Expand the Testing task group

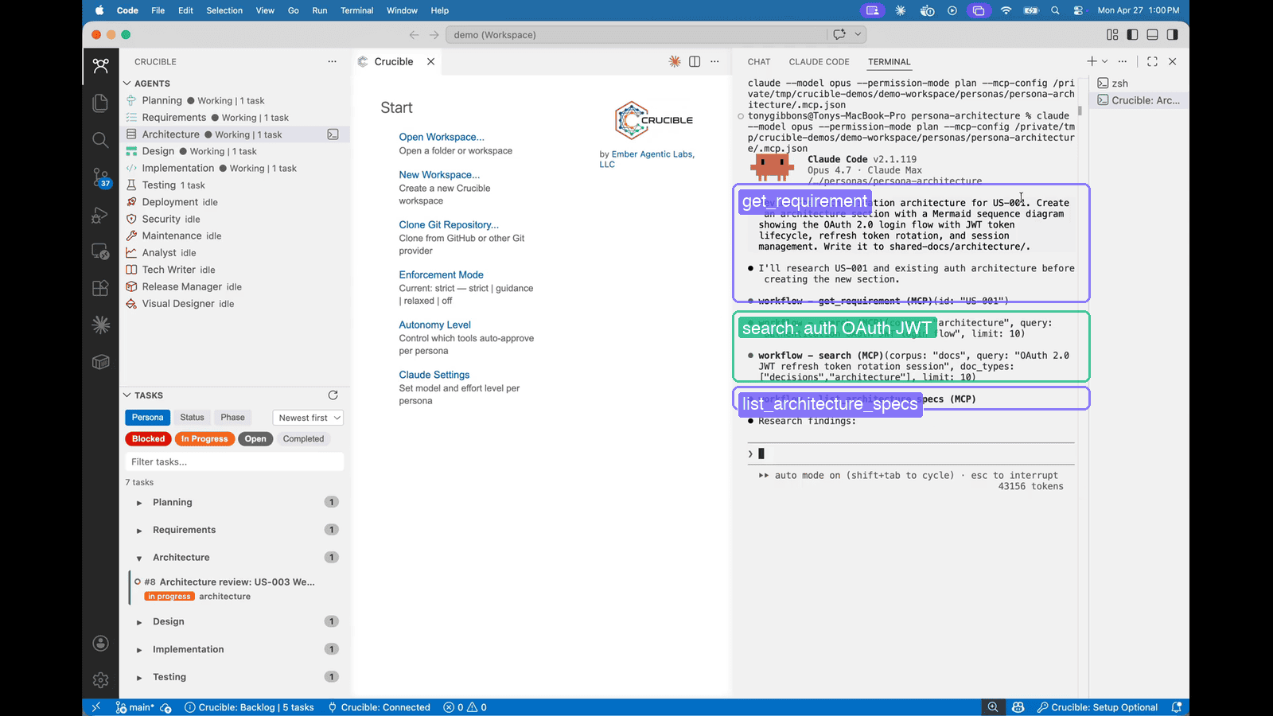coord(139,678)
